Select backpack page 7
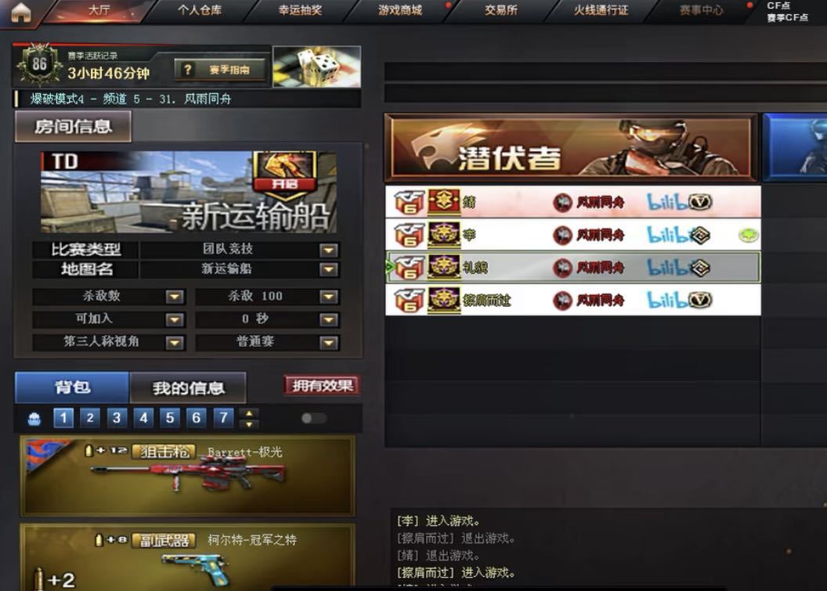827x591 pixels. (x=223, y=418)
